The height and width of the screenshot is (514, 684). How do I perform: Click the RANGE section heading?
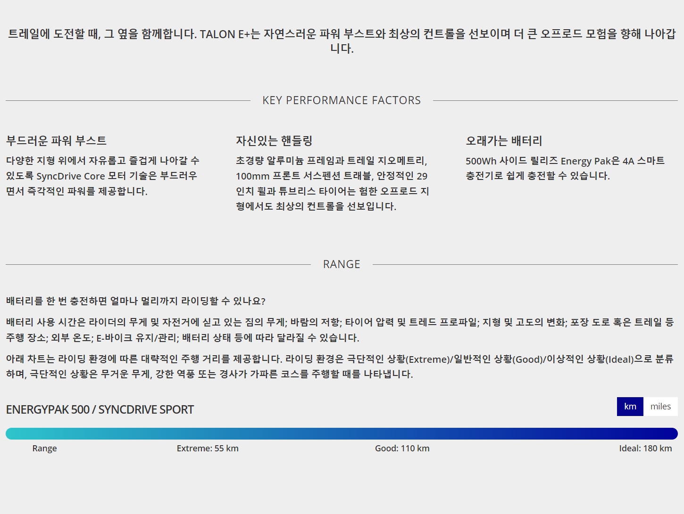coord(342,264)
